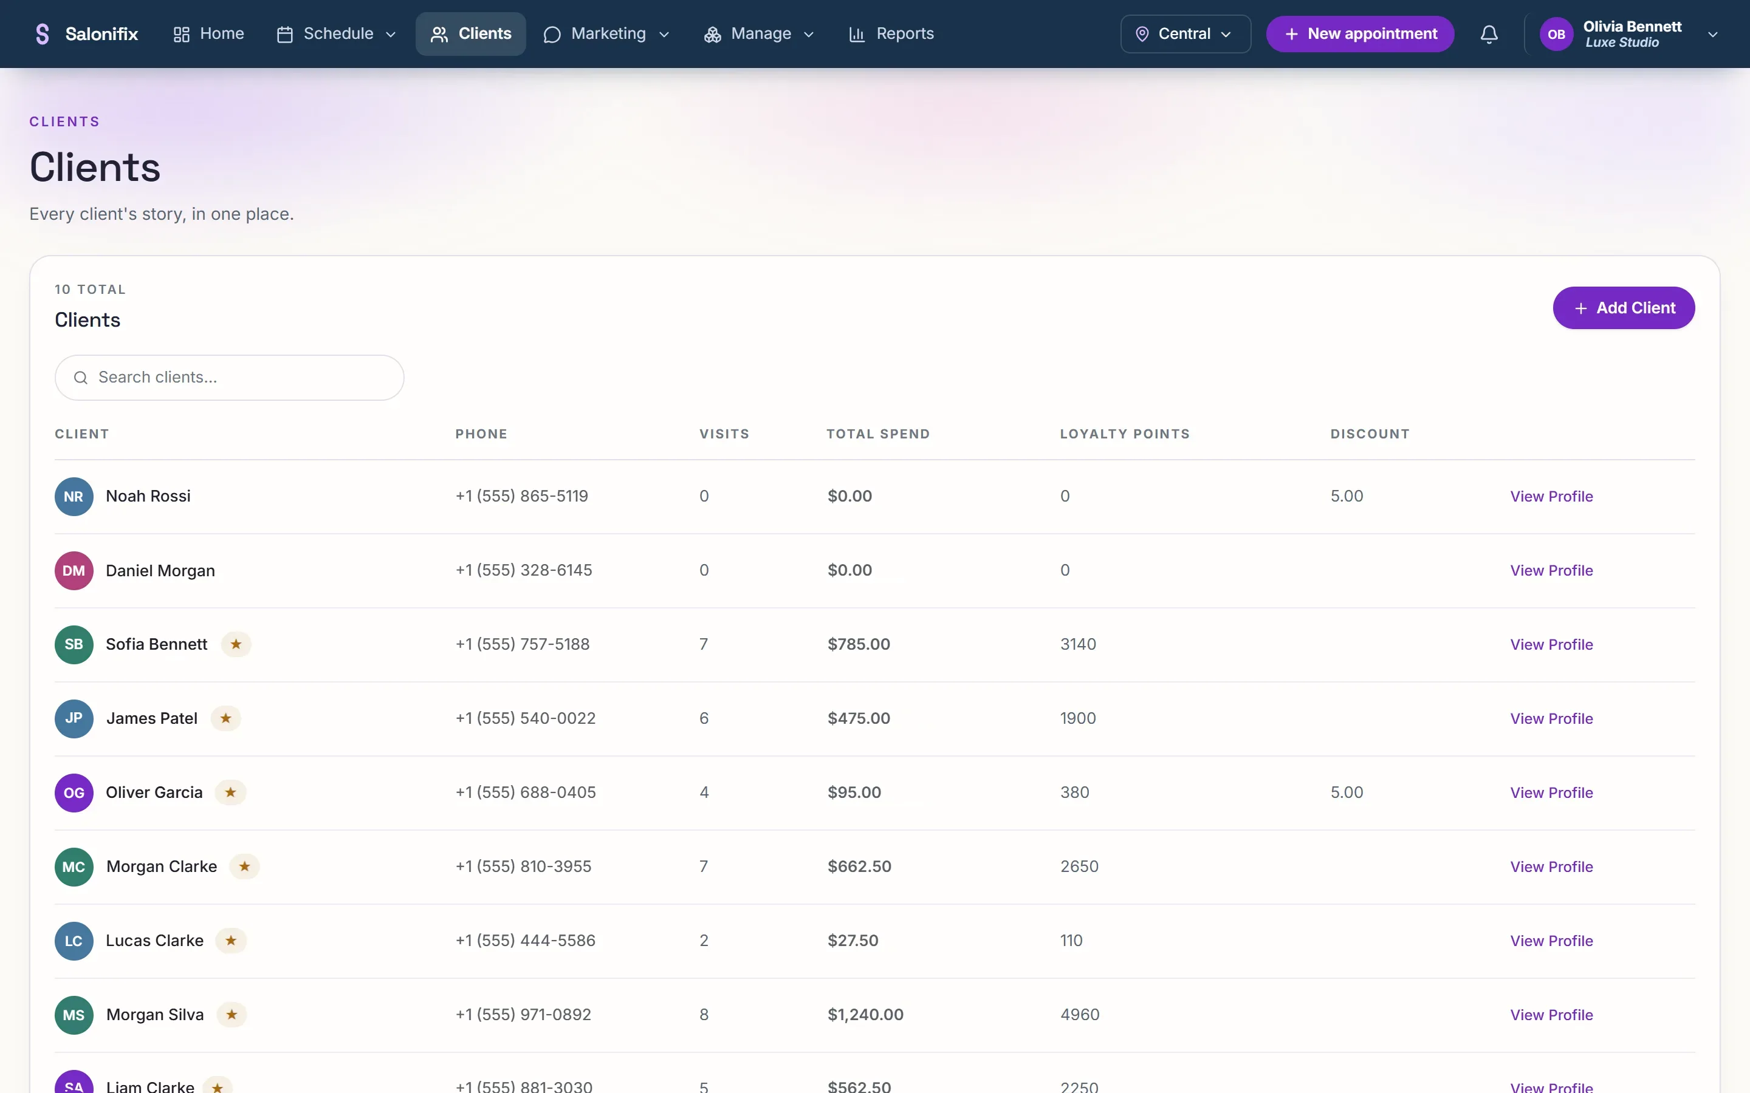Click the MC avatar for Morgan Clarke
Image resolution: width=1750 pixels, height=1093 pixels.
pos(74,867)
